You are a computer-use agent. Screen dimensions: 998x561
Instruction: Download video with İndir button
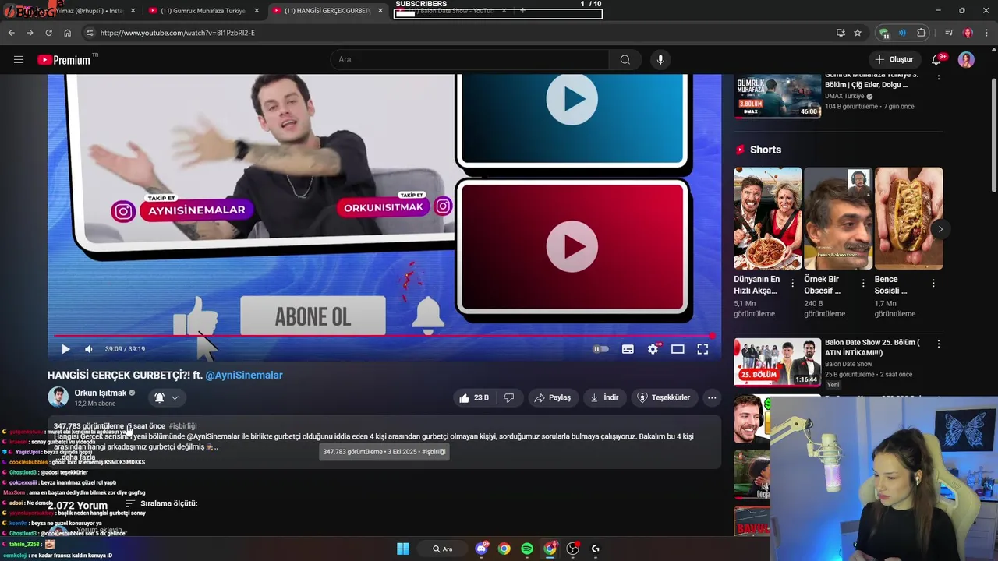[x=604, y=397]
